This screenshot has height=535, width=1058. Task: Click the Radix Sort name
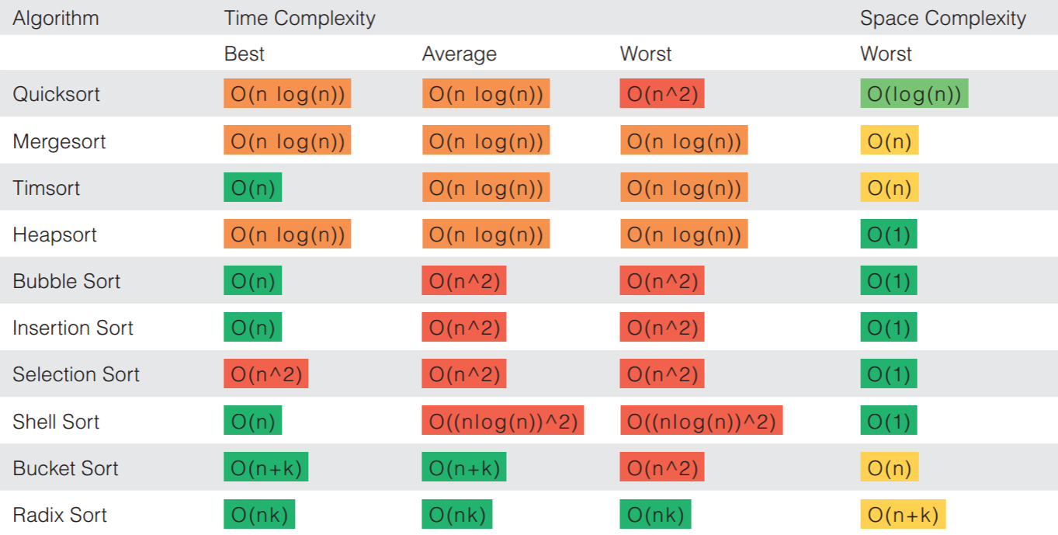coord(60,515)
